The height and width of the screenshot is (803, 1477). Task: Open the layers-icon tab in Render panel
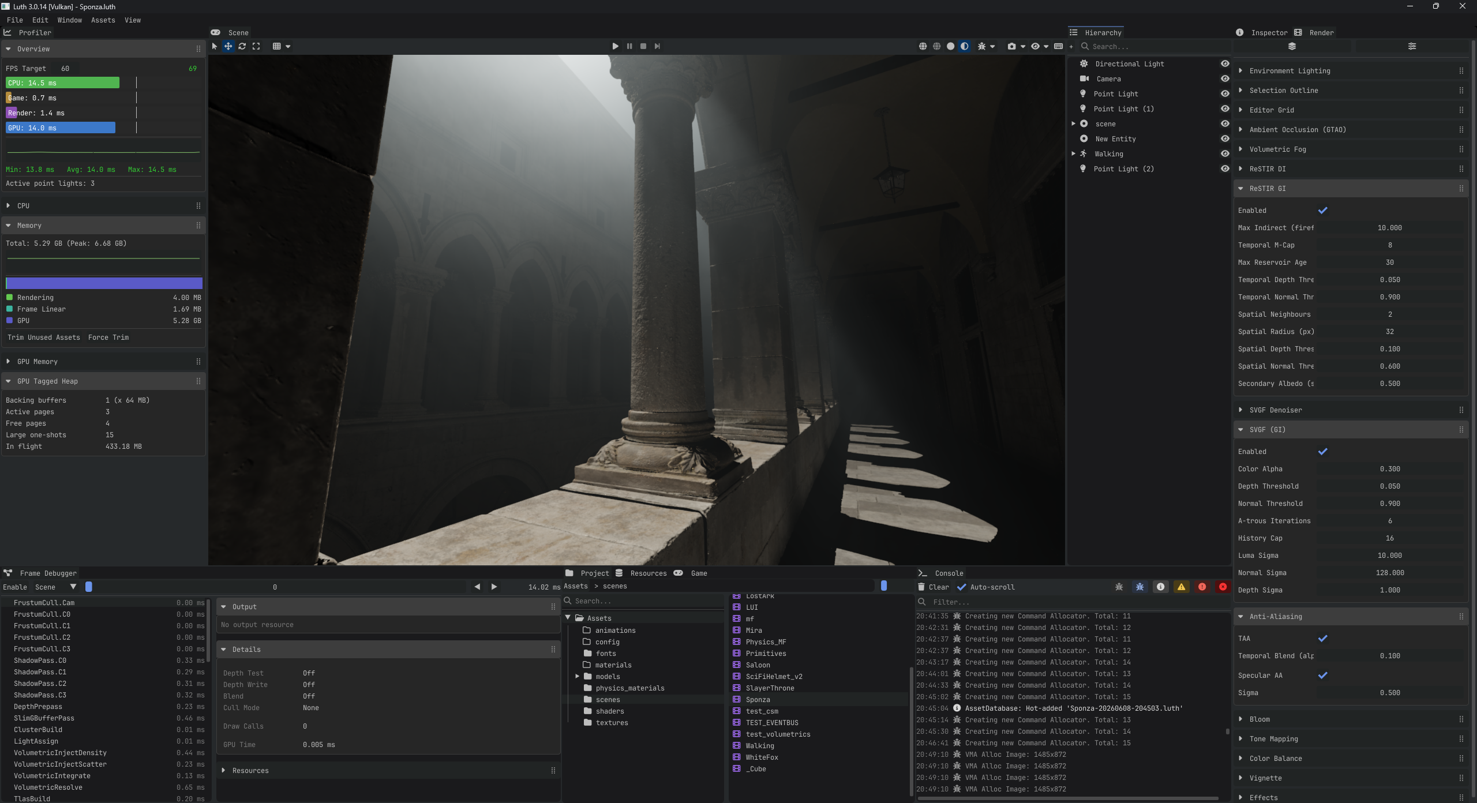tap(1292, 46)
